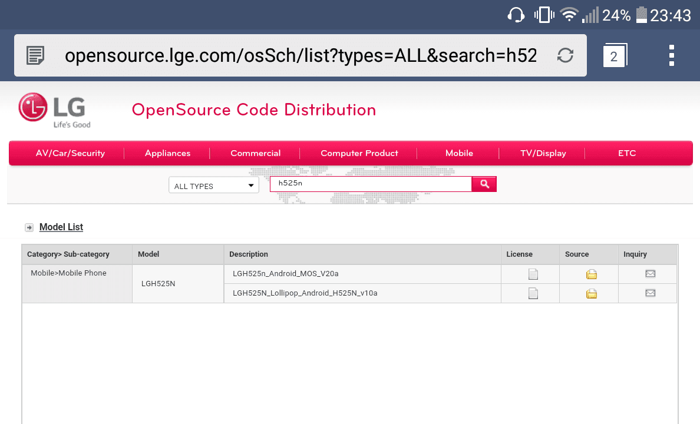Click the License column header
This screenshot has height=424, width=700.
(x=530, y=254)
